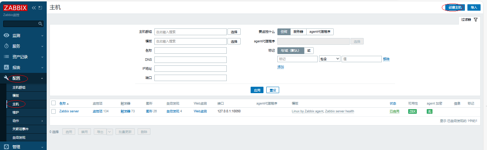Click the eye icon for 监测
This screenshot has width=487, height=150.
point(6,36)
